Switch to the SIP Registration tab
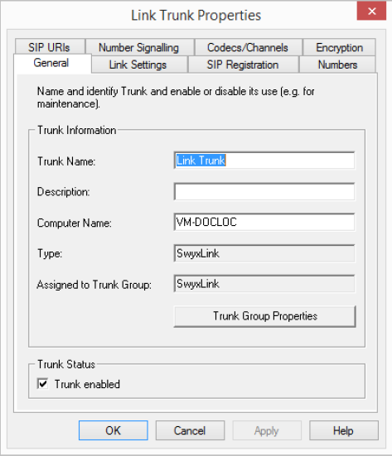The height and width of the screenshot is (456, 392). 243,65
